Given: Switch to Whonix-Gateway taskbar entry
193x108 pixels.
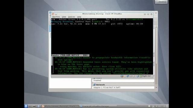Looking at the screenshot, I should click(x=60, y=106).
